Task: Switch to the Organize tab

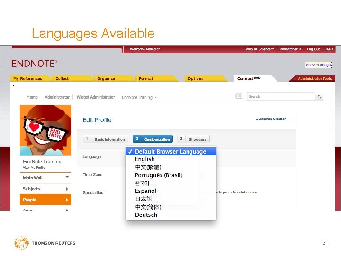Action: coord(113,78)
